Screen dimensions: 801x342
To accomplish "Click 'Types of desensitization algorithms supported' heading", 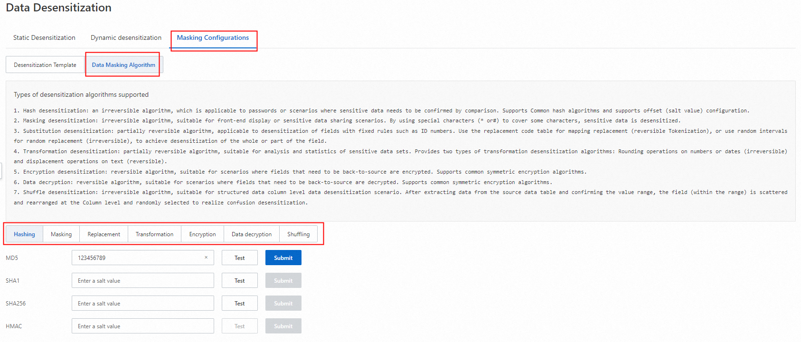I will pyautogui.click(x=81, y=95).
